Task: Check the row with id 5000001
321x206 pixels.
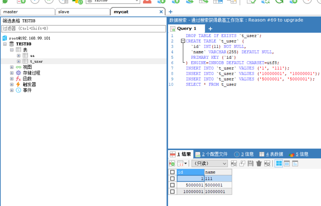Action: 172,185
